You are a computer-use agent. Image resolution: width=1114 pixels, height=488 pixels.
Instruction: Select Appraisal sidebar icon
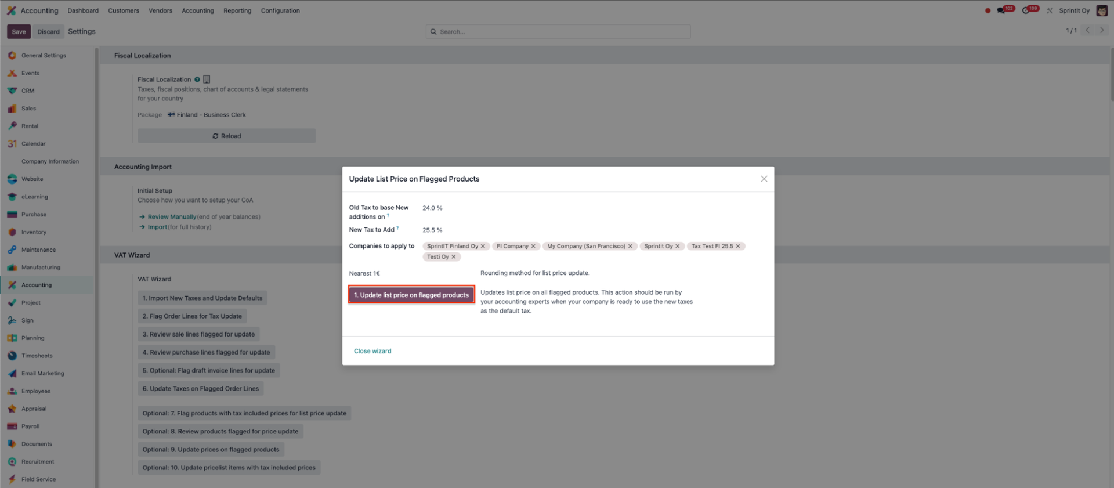pyautogui.click(x=12, y=409)
